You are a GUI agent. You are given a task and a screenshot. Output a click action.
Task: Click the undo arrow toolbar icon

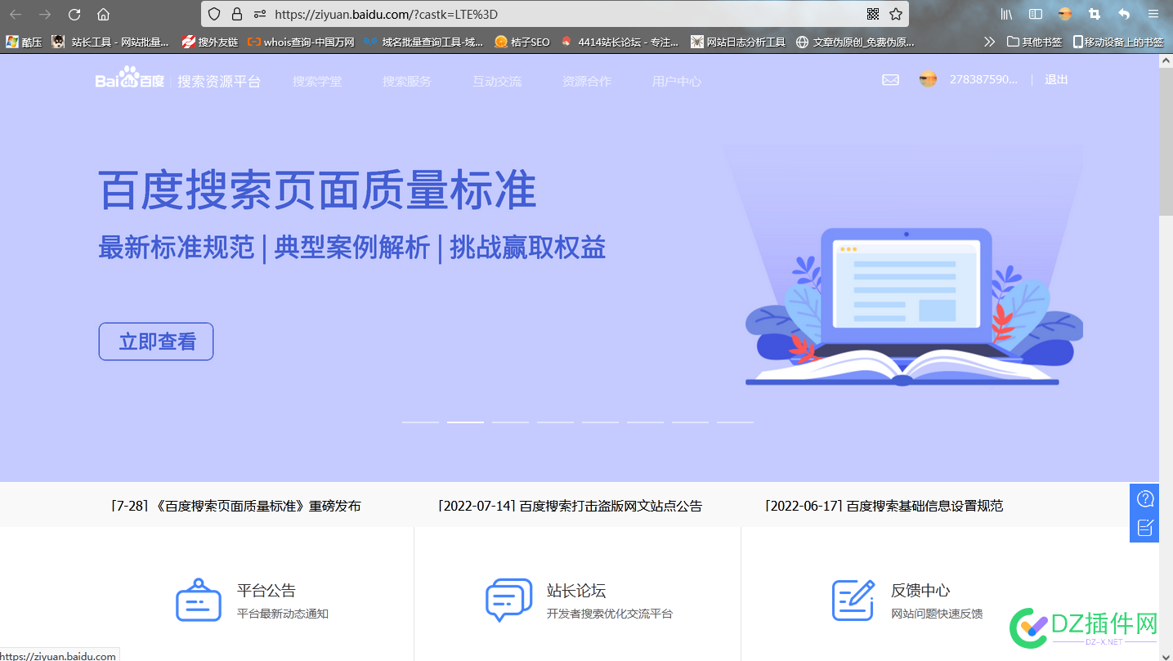pos(1124,14)
